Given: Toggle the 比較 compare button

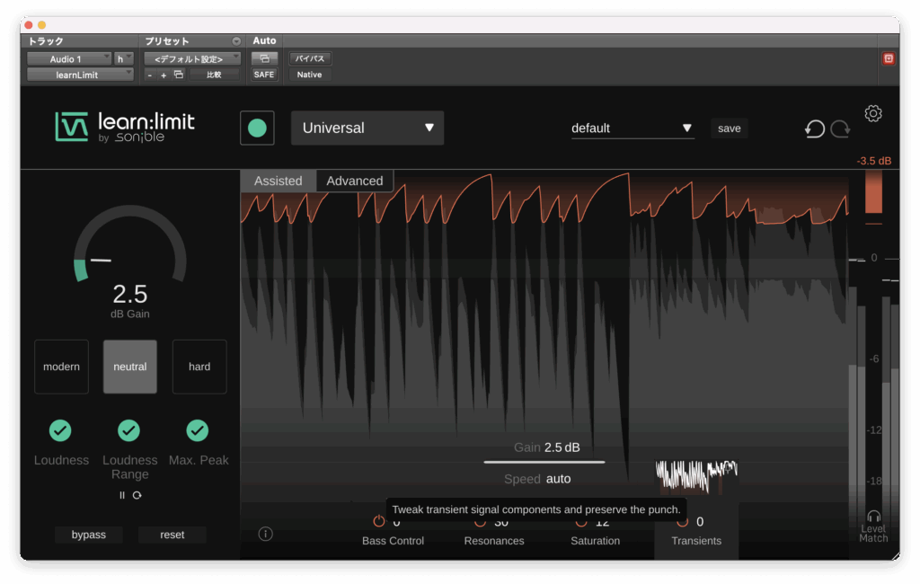Looking at the screenshot, I should [x=214, y=75].
